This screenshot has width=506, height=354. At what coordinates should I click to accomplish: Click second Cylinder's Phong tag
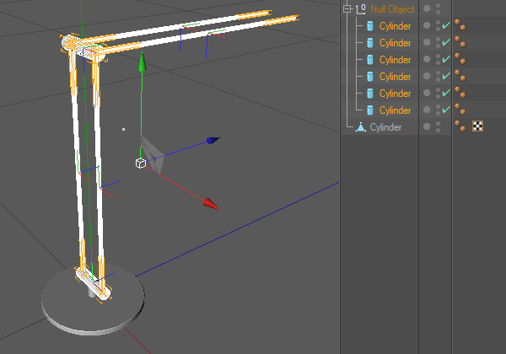pyautogui.click(x=460, y=42)
